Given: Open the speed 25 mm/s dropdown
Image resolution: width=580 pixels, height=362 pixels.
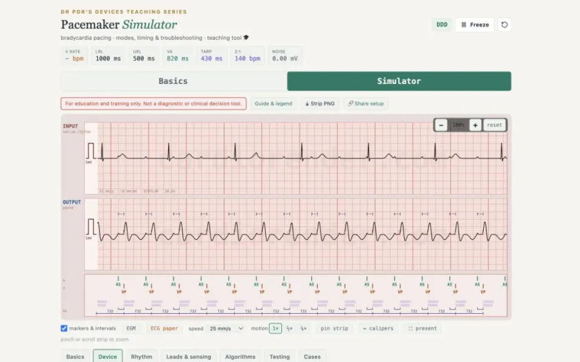Looking at the screenshot, I should pyautogui.click(x=227, y=328).
